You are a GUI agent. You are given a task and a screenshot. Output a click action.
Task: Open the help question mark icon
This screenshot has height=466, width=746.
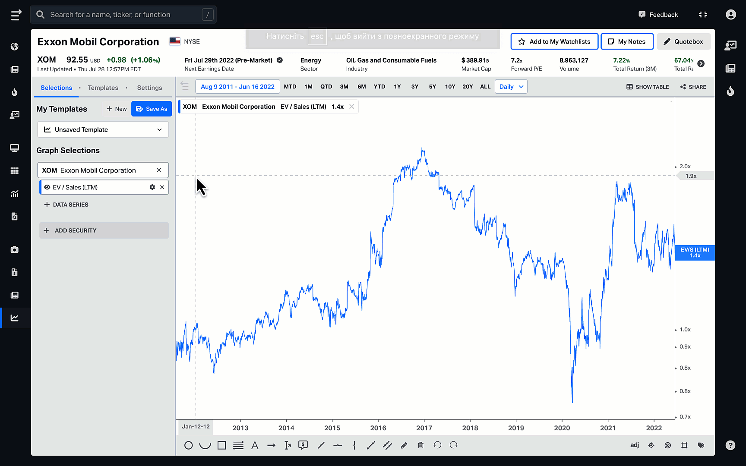pyautogui.click(x=730, y=445)
